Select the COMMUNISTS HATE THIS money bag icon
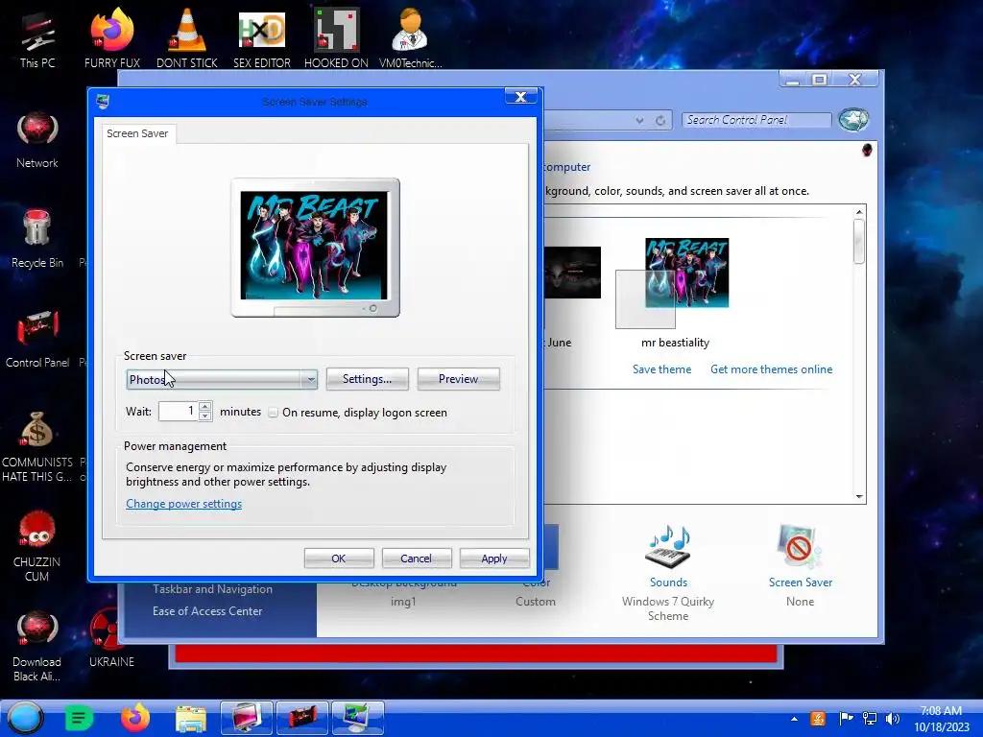The height and width of the screenshot is (737, 983). [x=37, y=446]
